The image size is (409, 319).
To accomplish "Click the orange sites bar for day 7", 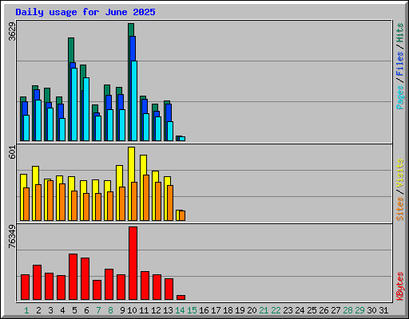I will click(x=98, y=207).
